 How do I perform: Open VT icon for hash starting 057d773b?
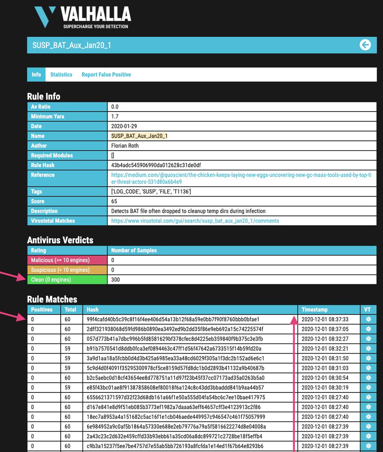click(368, 339)
